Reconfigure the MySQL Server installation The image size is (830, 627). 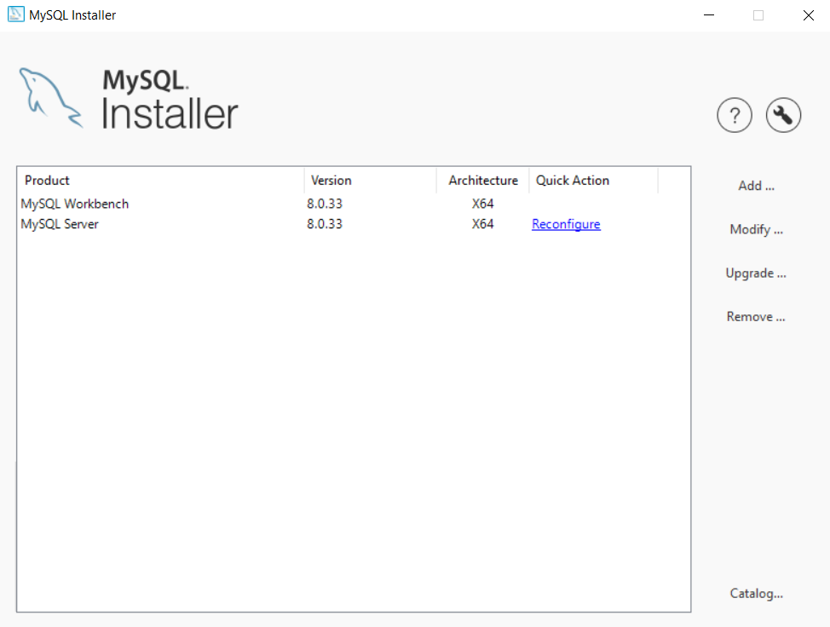566,224
